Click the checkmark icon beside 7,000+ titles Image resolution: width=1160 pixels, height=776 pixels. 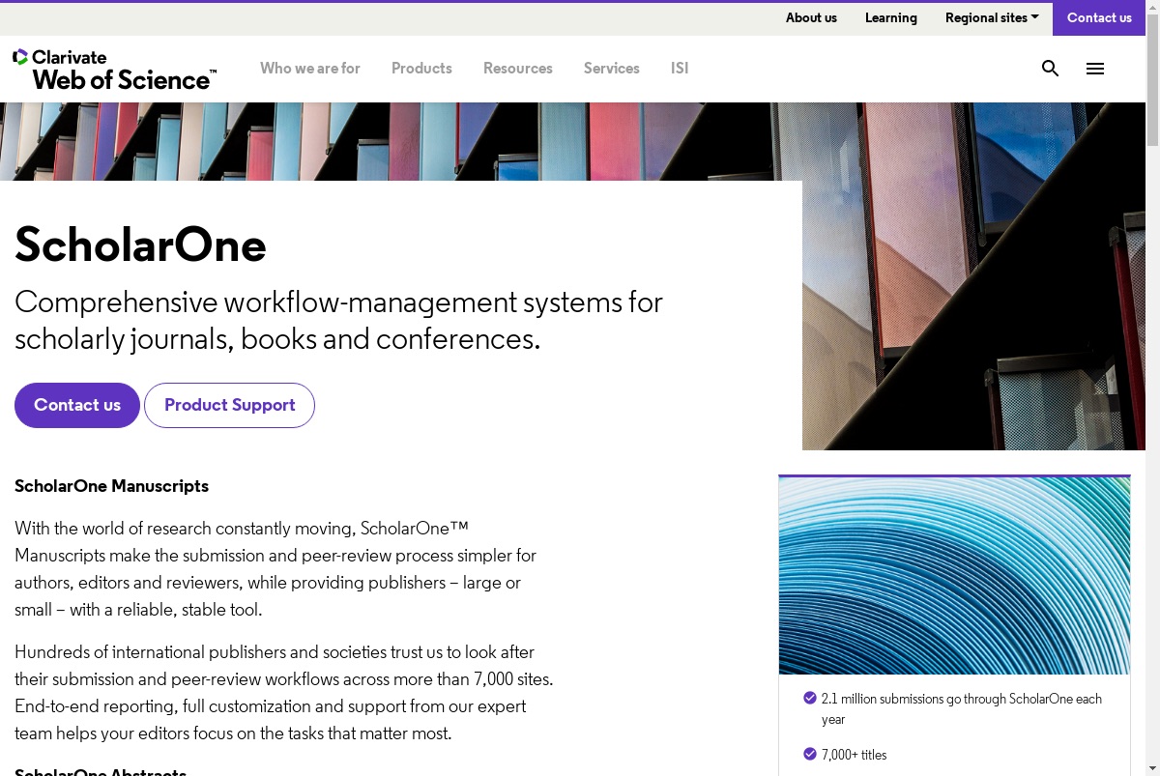tap(810, 754)
